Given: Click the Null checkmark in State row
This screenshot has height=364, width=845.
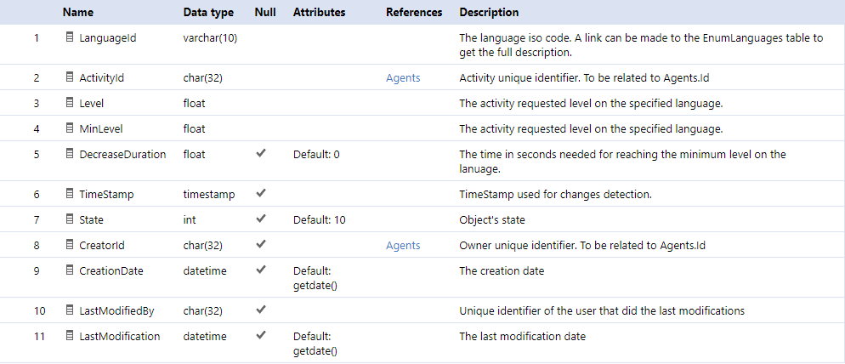Looking at the screenshot, I should (x=261, y=219).
